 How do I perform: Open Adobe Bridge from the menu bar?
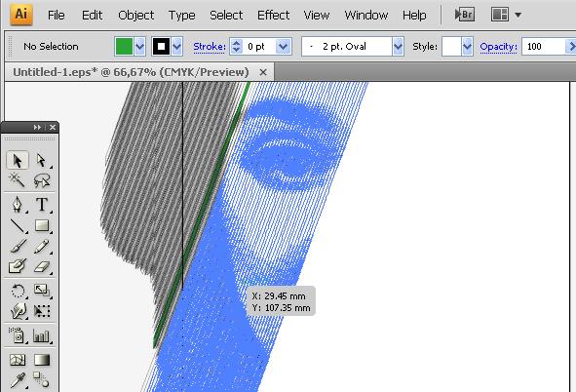point(464,15)
